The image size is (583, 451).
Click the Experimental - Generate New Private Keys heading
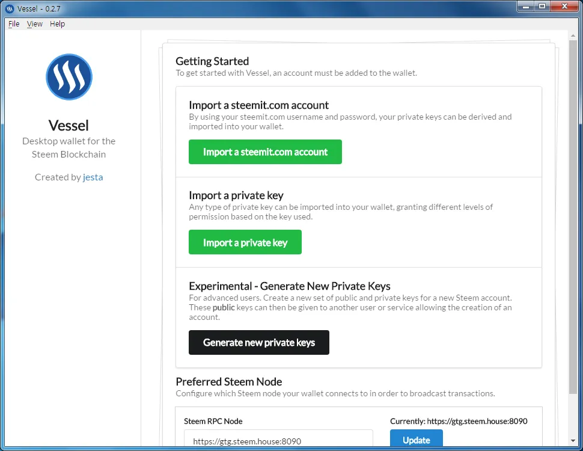(290, 286)
